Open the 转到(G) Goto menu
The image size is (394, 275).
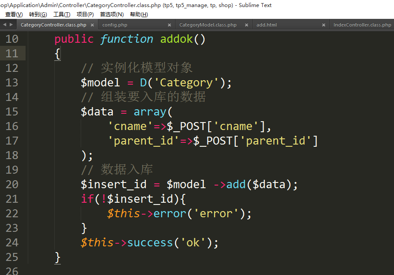pos(38,15)
